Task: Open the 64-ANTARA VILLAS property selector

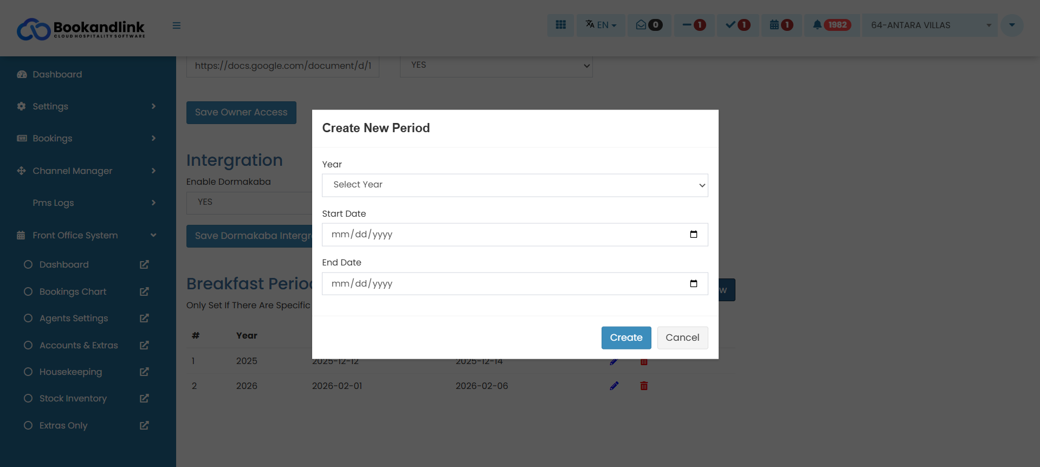Action: tap(928, 25)
